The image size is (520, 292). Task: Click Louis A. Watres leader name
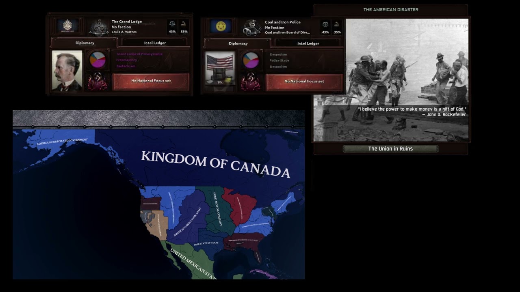tap(124, 32)
